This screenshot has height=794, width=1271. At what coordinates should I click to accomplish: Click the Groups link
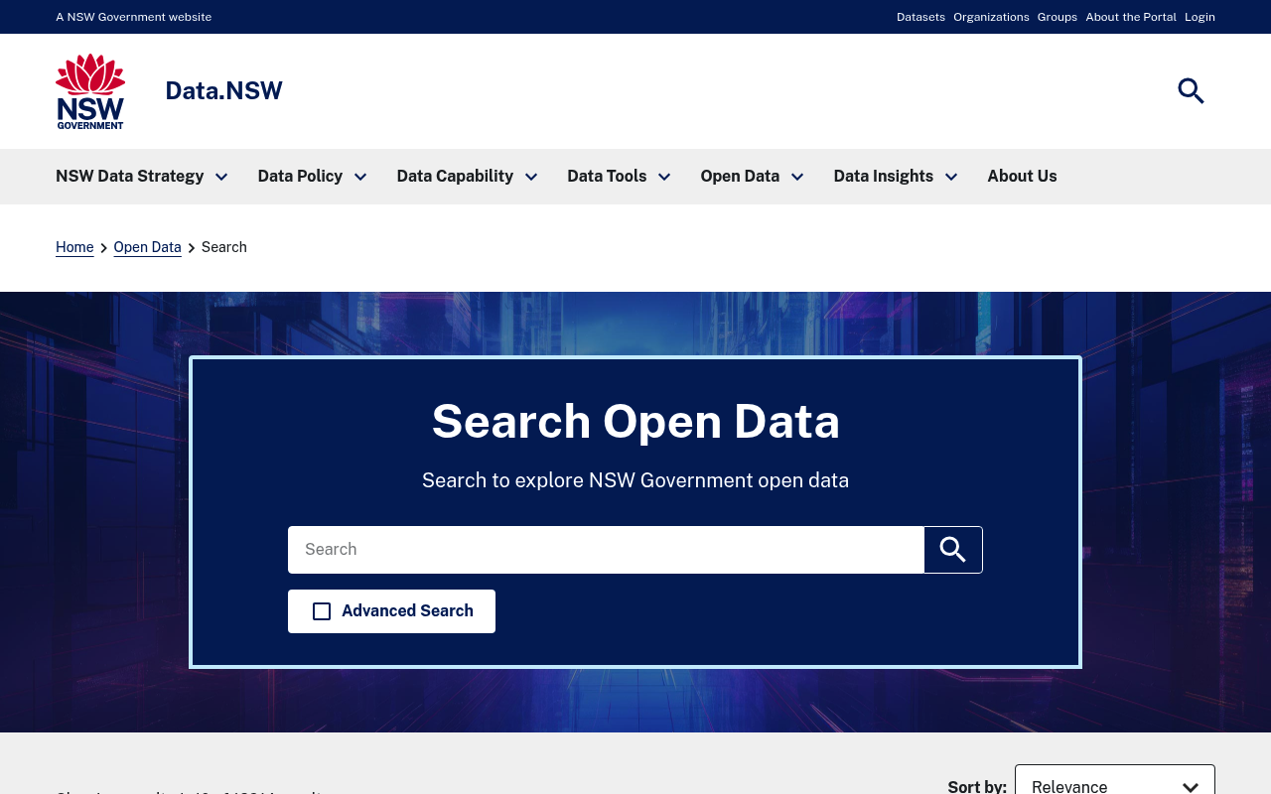pyautogui.click(x=1058, y=17)
